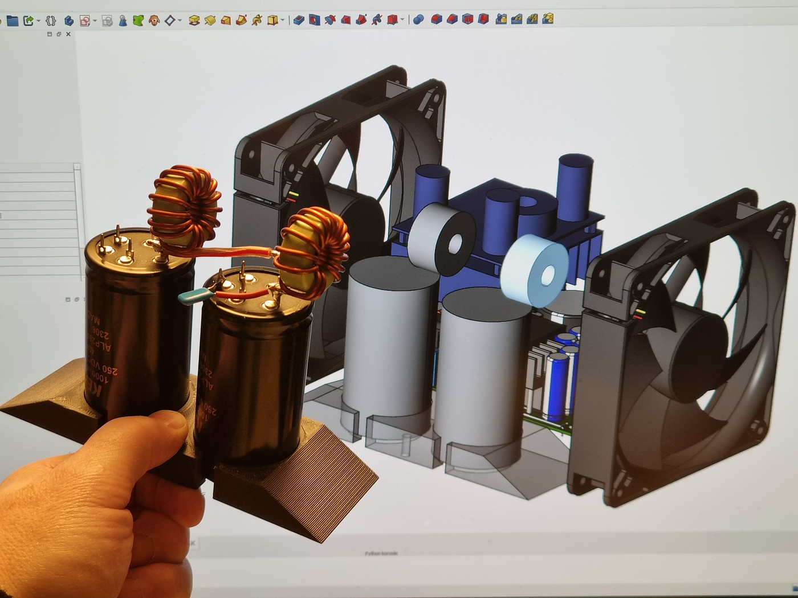Image resolution: width=798 pixels, height=598 pixels.
Task: Click the Create body icon
Action: coord(69,21)
